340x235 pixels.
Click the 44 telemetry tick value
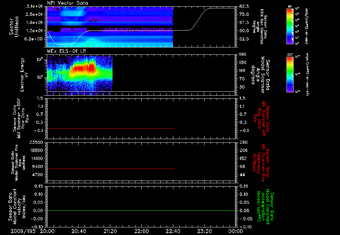(x=242, y=175)
